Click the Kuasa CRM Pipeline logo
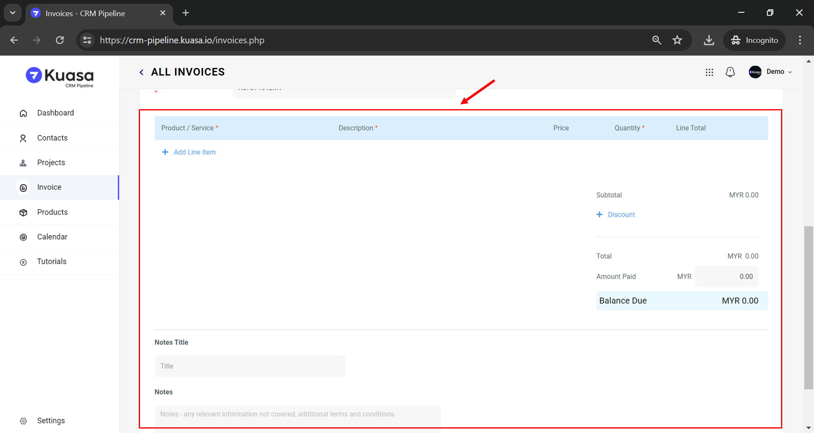 pyautogui.click(x=60, y=77)
